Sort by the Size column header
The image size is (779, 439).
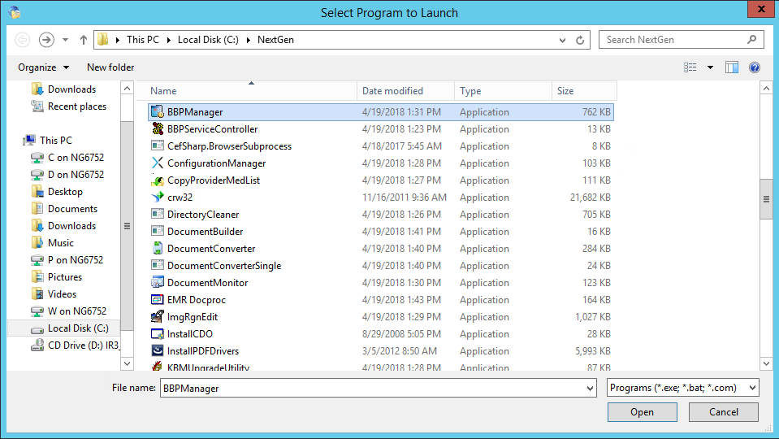click(584, 90)
